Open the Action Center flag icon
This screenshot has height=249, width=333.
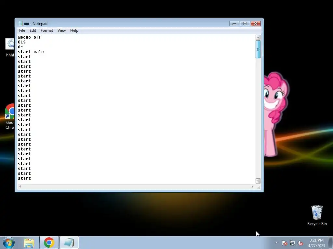point(285,243)
